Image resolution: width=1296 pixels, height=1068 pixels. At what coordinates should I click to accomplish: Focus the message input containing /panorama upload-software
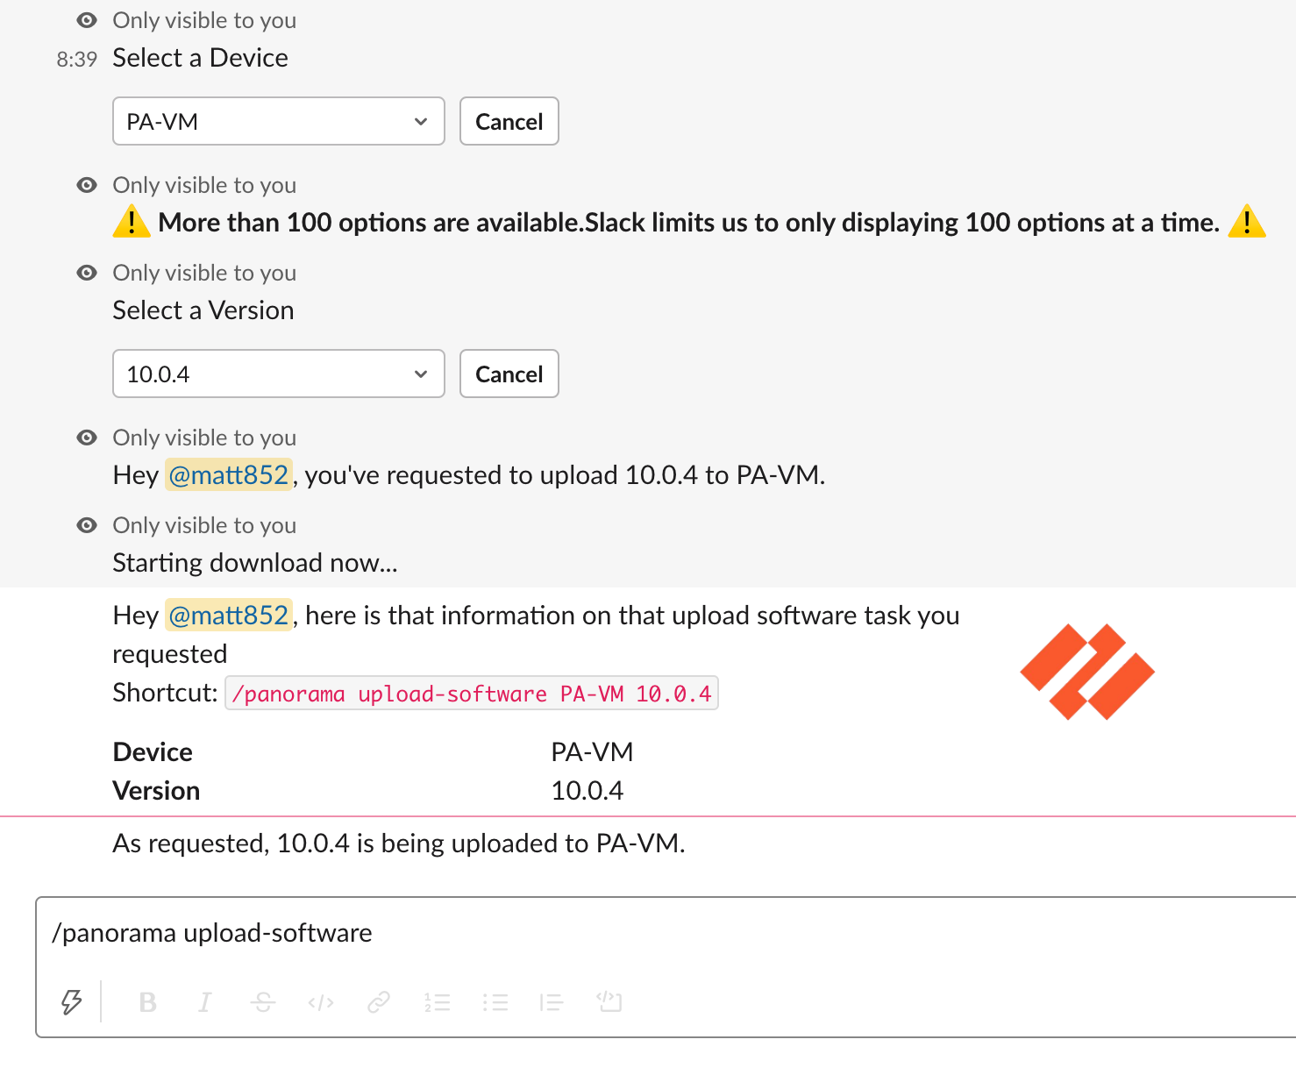point(666,933)
